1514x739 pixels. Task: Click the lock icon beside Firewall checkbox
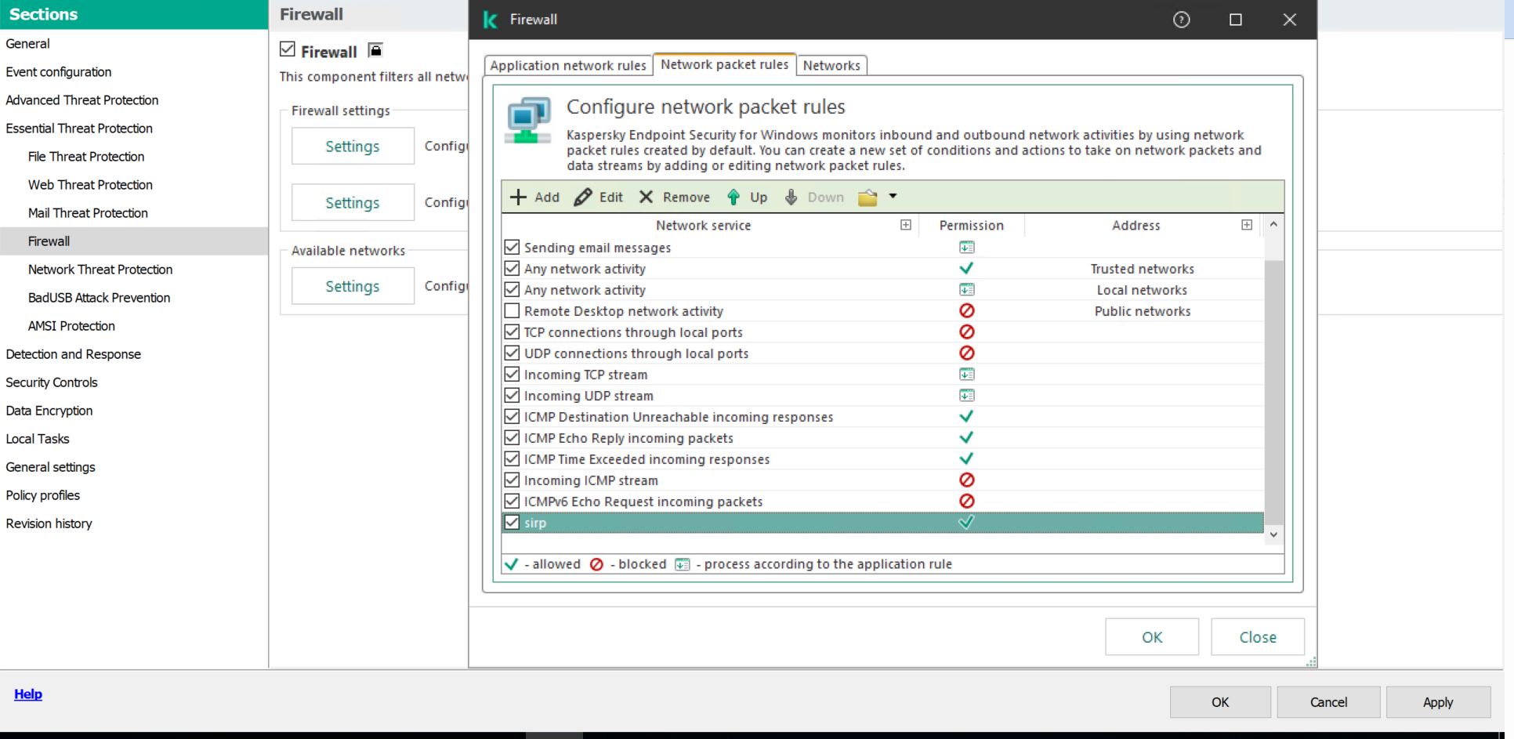pos(375,50)
